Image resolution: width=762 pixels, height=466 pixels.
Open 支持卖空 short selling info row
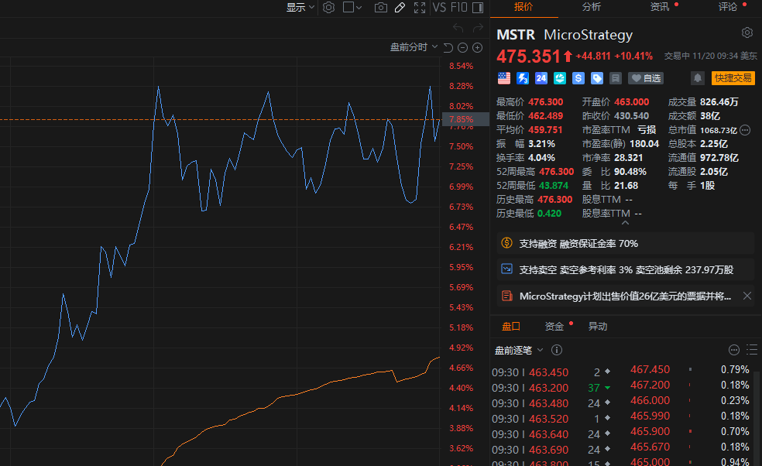[x=625, y=269]
